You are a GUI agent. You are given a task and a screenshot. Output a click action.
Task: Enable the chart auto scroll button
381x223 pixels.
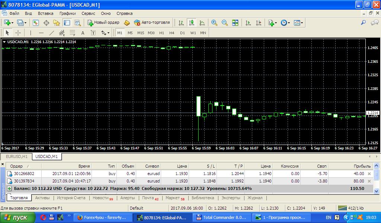point(248,23)
